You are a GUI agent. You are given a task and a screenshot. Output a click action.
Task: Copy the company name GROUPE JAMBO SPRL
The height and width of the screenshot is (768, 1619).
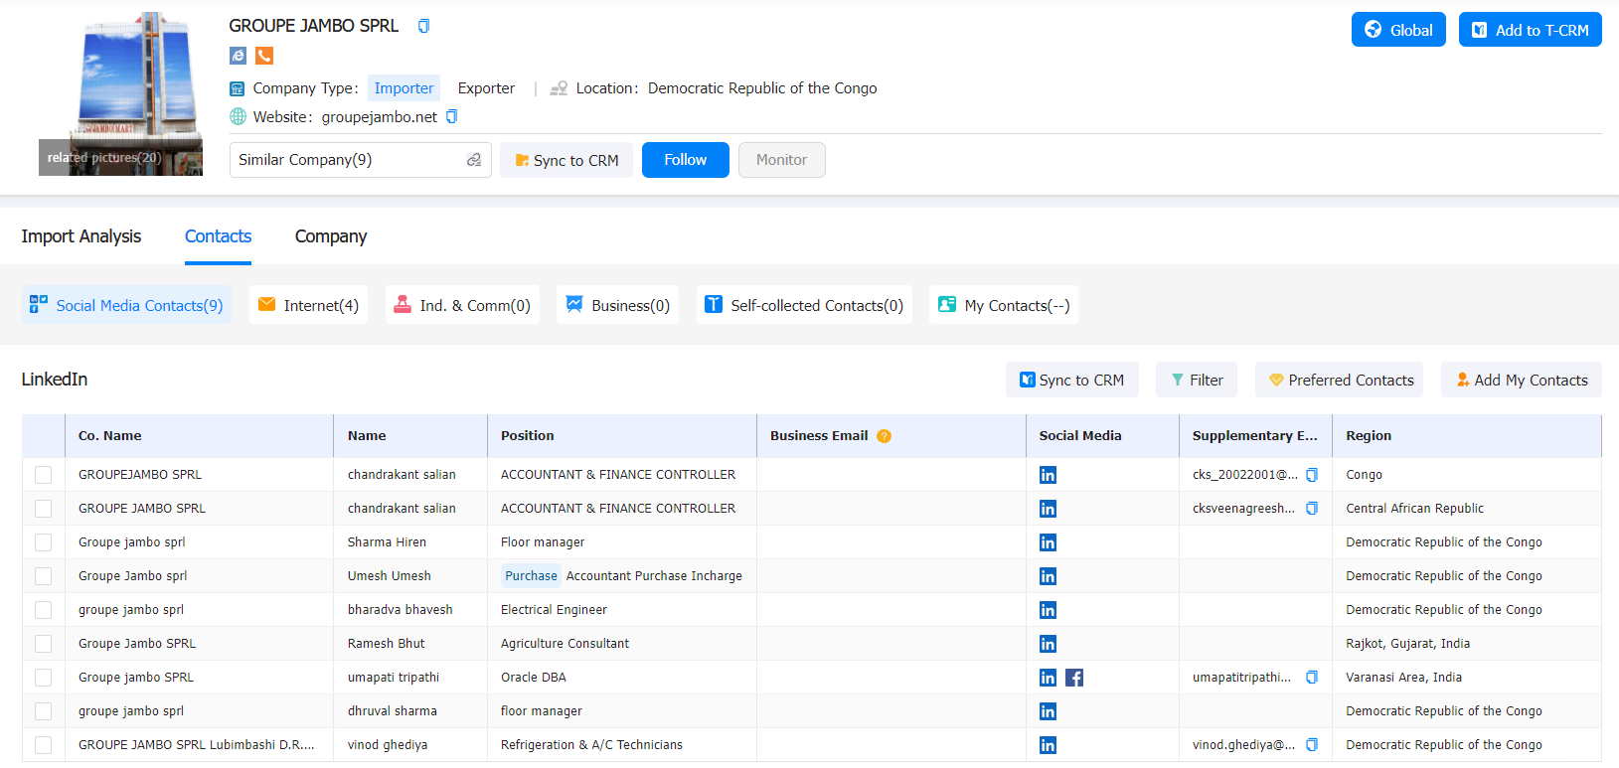pos(423,26)
